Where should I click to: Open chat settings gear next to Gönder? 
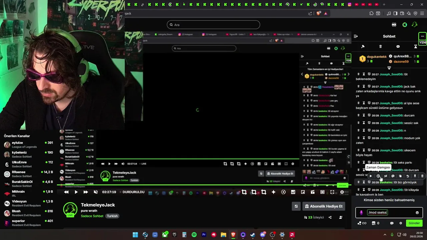[401, 223]
